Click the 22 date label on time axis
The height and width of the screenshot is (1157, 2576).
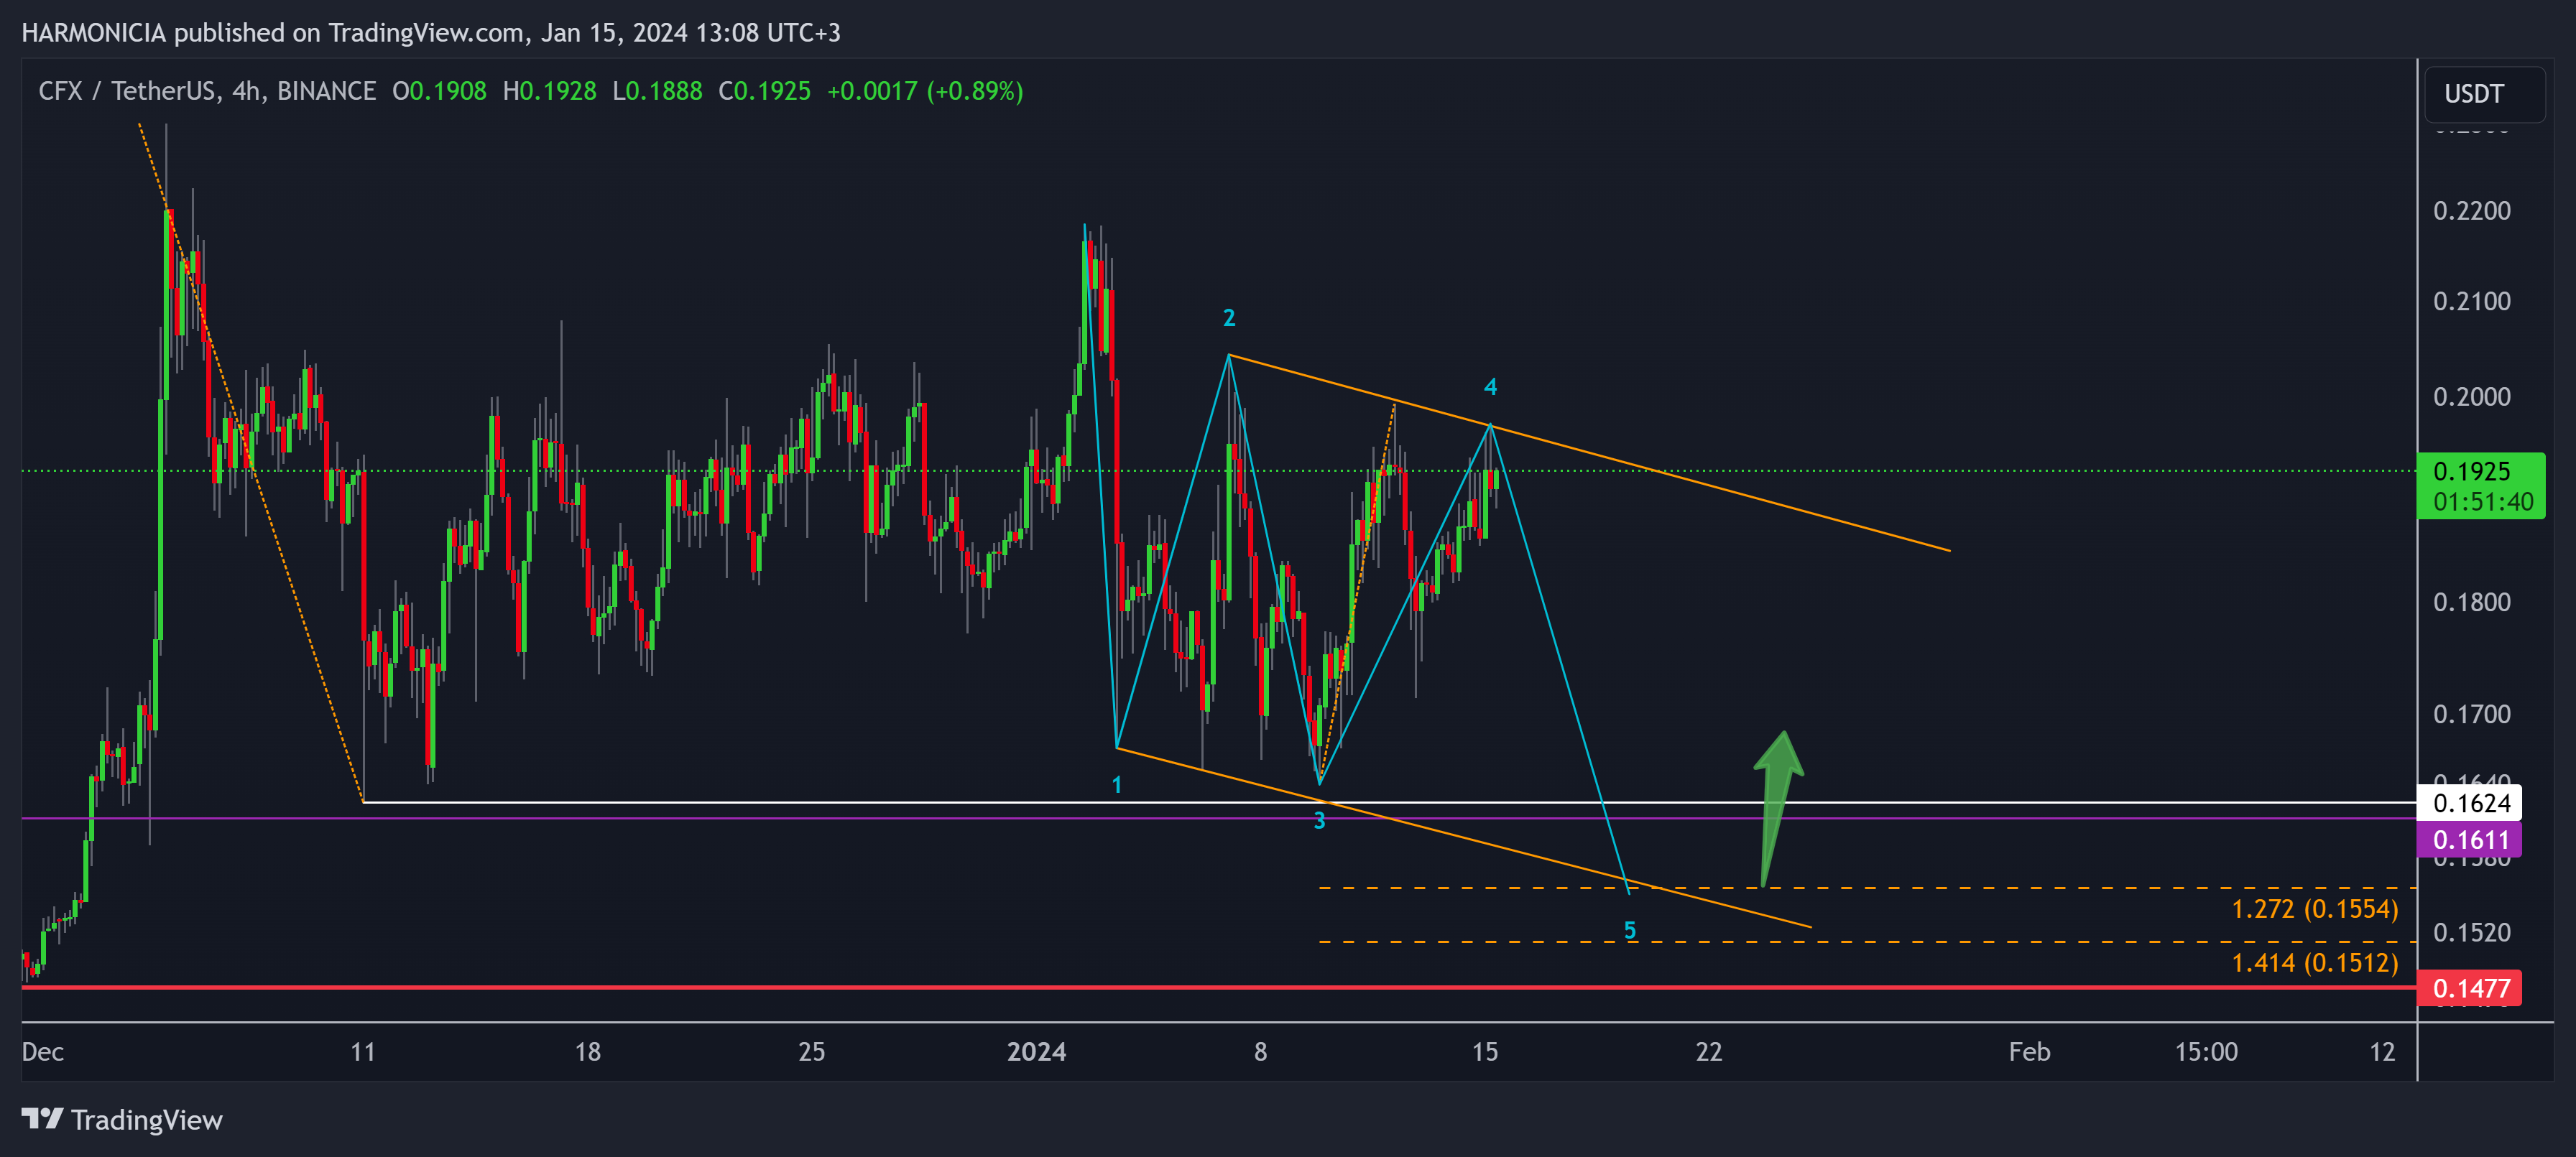coord(1708,1052)
